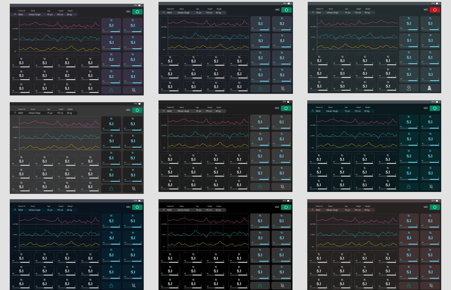The height and width of the screenshot is (290, 451).
Task: Click the pink pressure waveform on brown-themed screen
Action: pyautogui.click(x=357, y=220)
